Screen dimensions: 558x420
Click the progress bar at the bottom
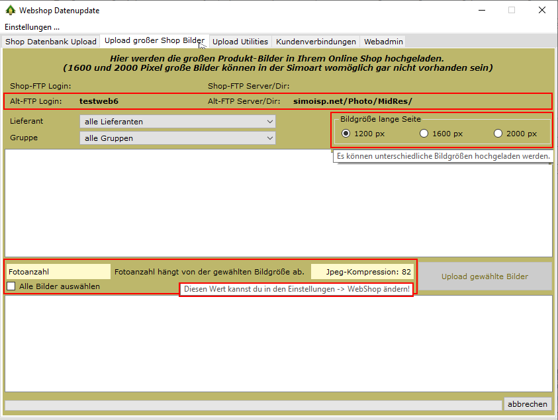pyautogui.click(x=253, y=405)
